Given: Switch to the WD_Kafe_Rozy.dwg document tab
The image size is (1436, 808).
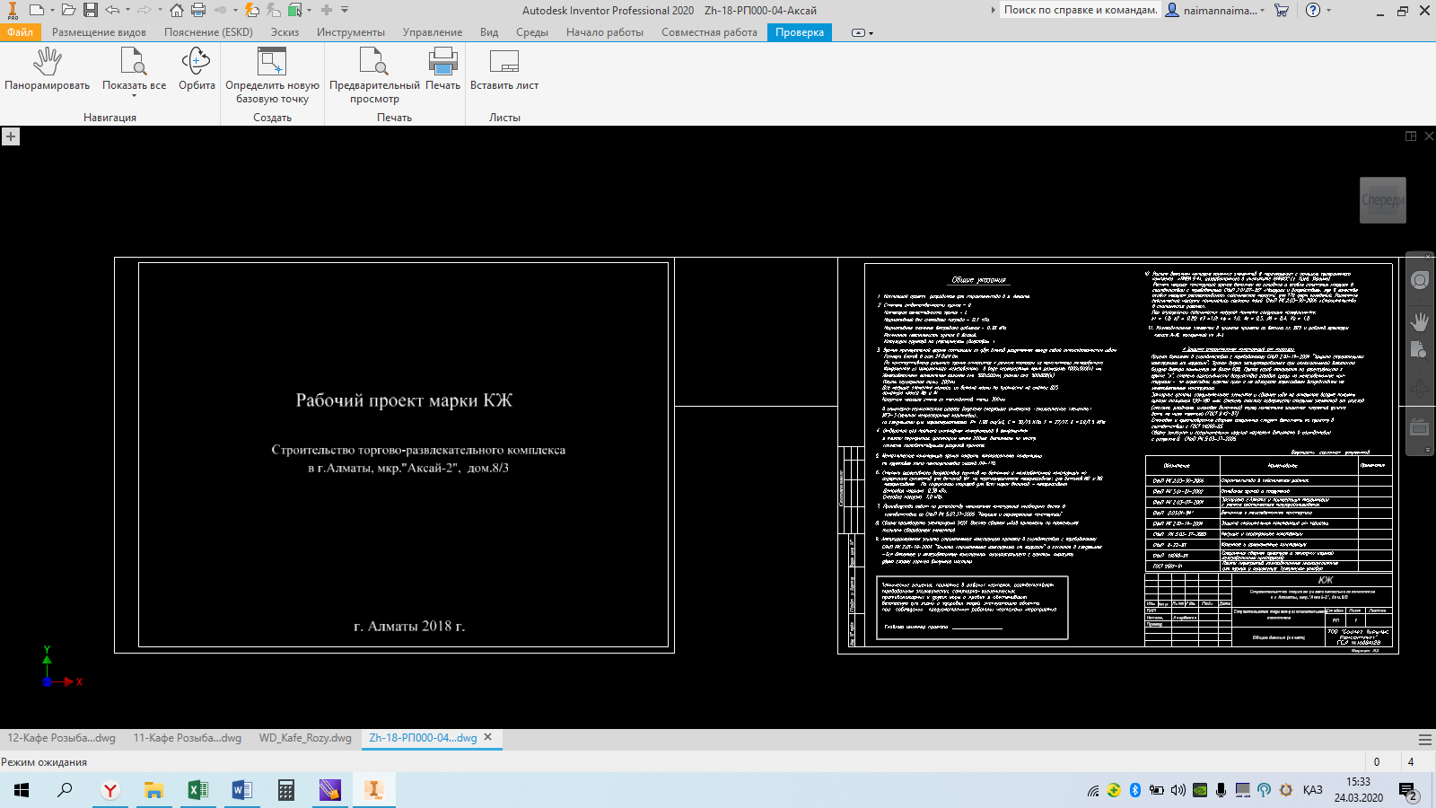Looking at the screenshot, I should [305, 738].
